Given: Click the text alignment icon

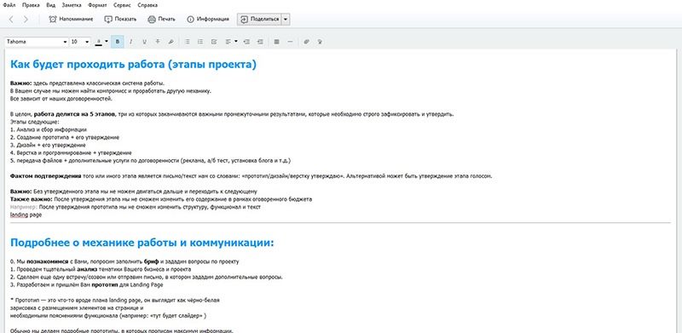Looking at the screenshot, I should pyautogui.click(x=228, y=42).
